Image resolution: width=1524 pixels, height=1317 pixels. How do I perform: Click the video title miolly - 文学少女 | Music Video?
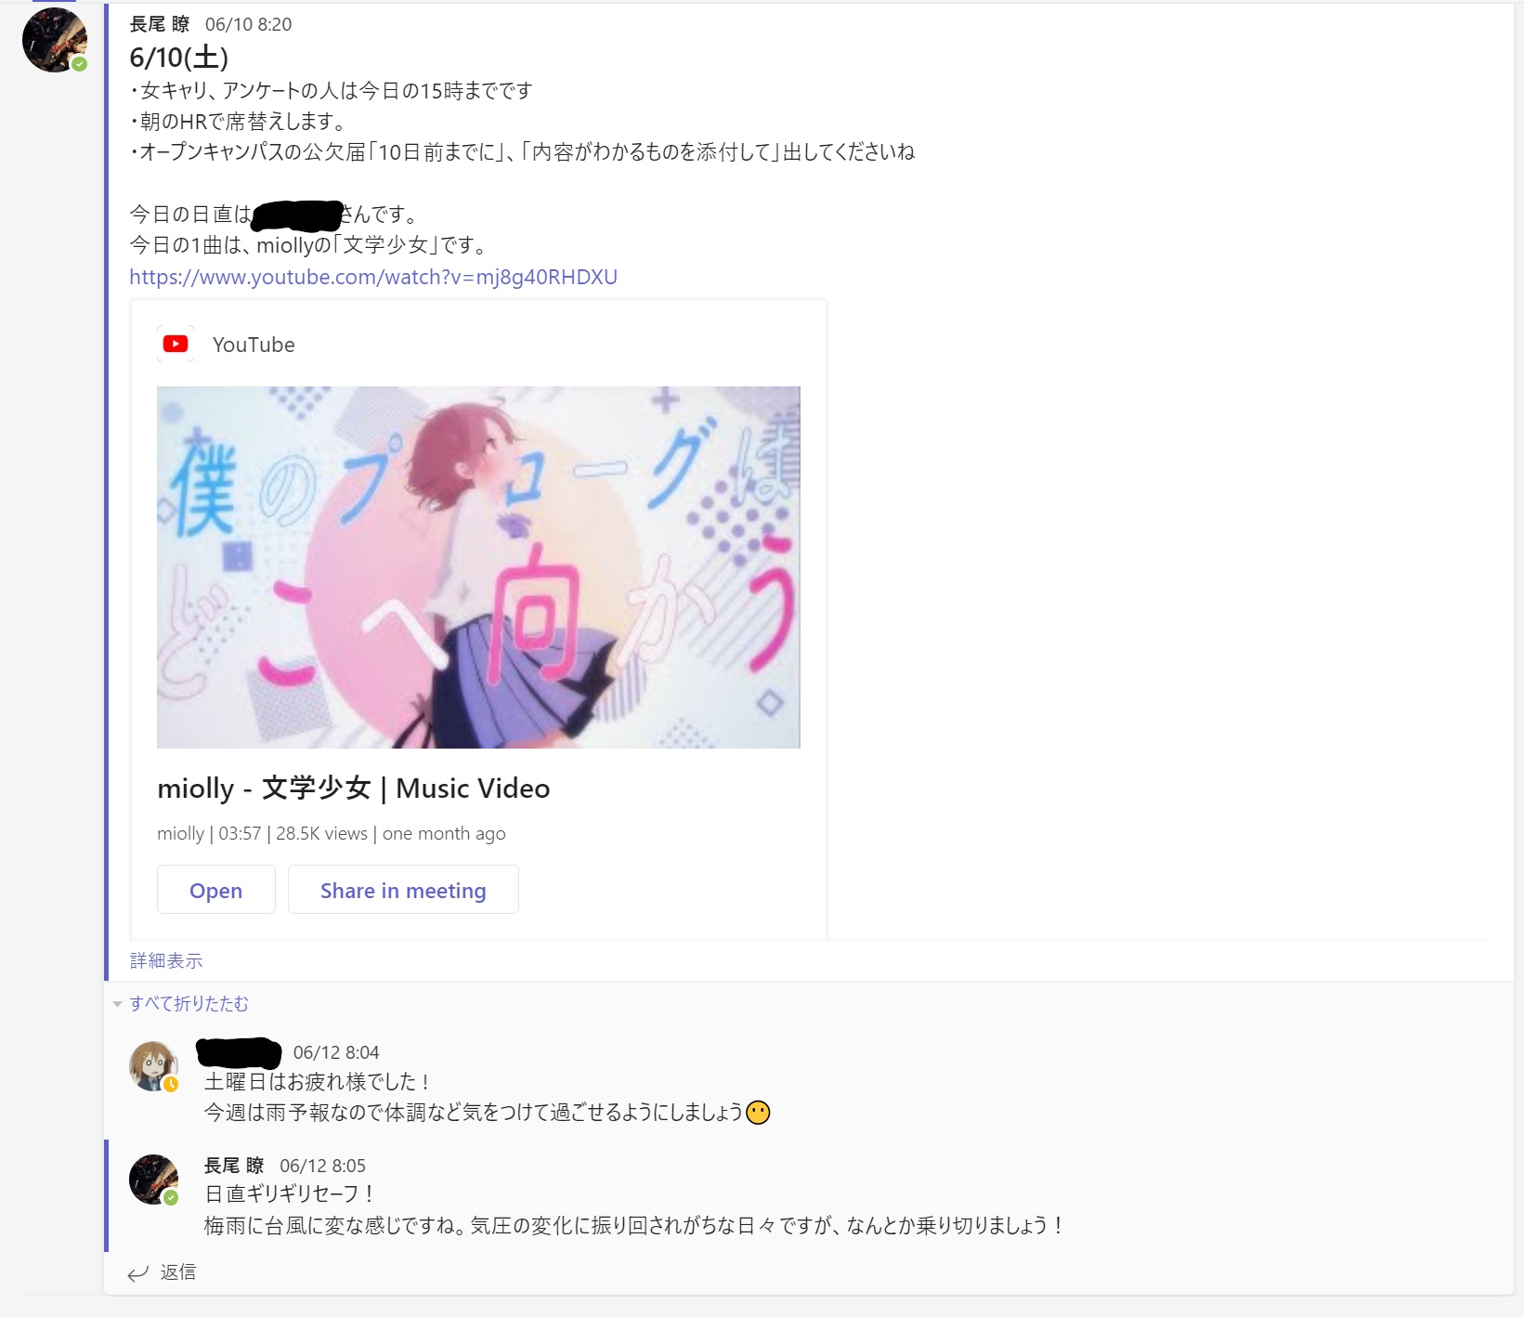pos(354,789)
